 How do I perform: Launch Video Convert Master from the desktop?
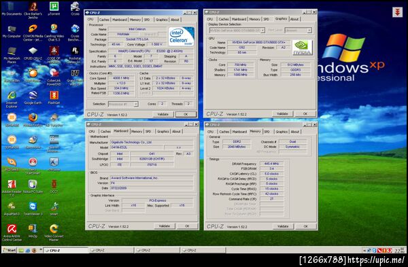pos(54,232)
